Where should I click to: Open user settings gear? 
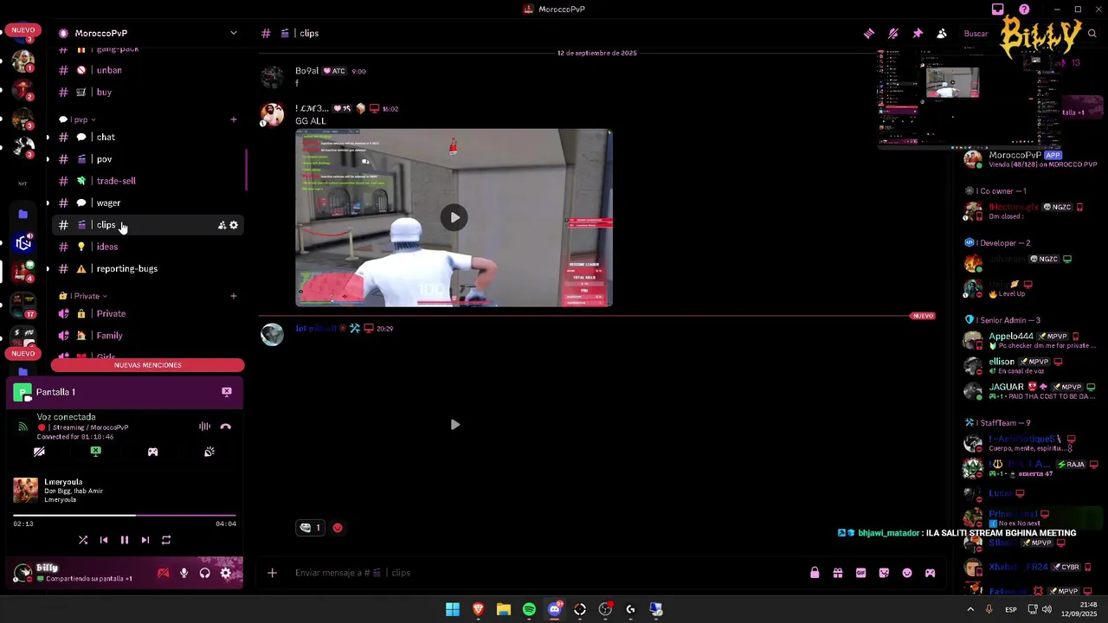click(x=226, y=573)
